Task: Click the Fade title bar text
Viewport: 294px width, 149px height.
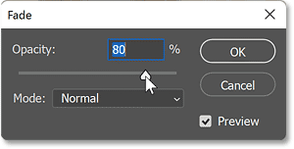Action: 19,15
